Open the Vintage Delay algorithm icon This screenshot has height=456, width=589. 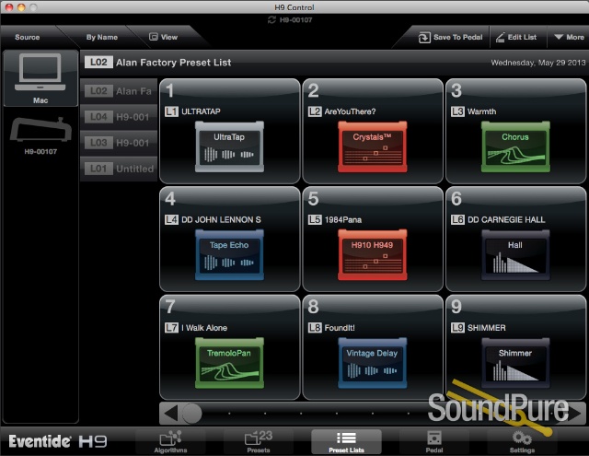pyautogui.click(x=372, y=363)
